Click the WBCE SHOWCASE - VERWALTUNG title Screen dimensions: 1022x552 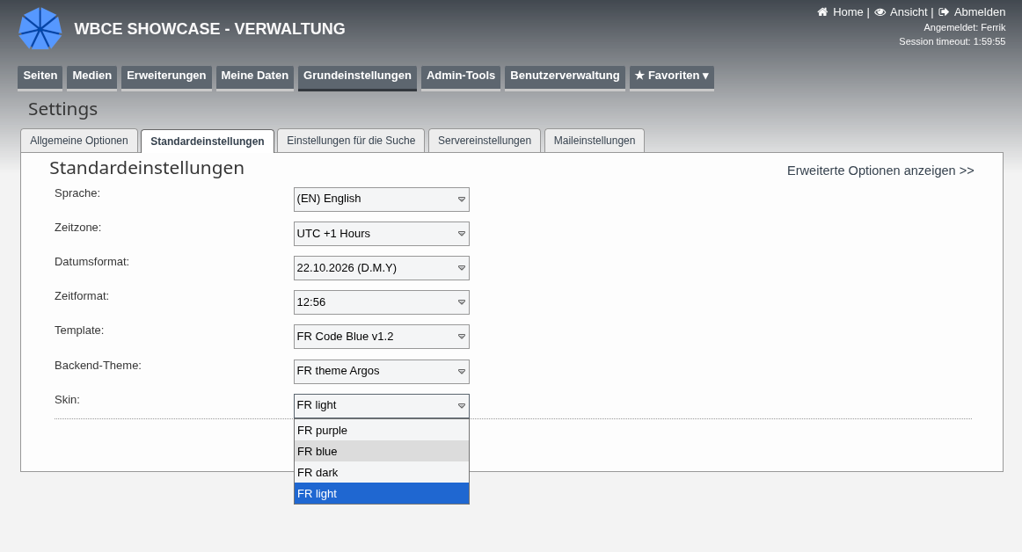click(210, 29)
